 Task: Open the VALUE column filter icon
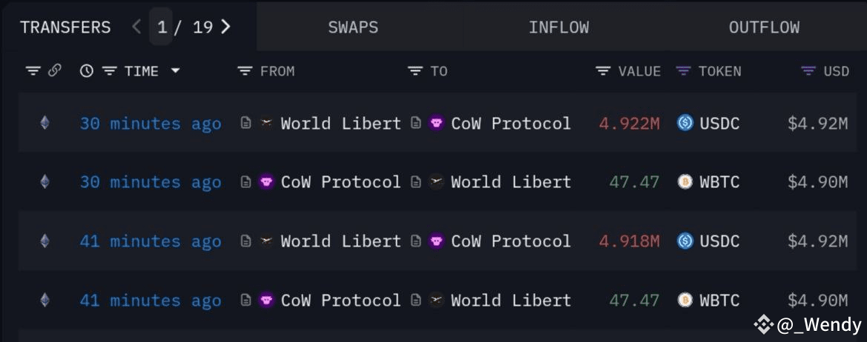click(x=603, y=71)
